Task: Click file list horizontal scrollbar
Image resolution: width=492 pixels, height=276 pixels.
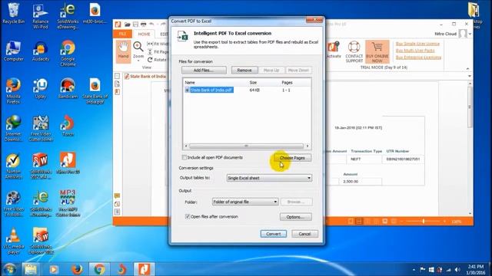Action: tap(246, 146)
